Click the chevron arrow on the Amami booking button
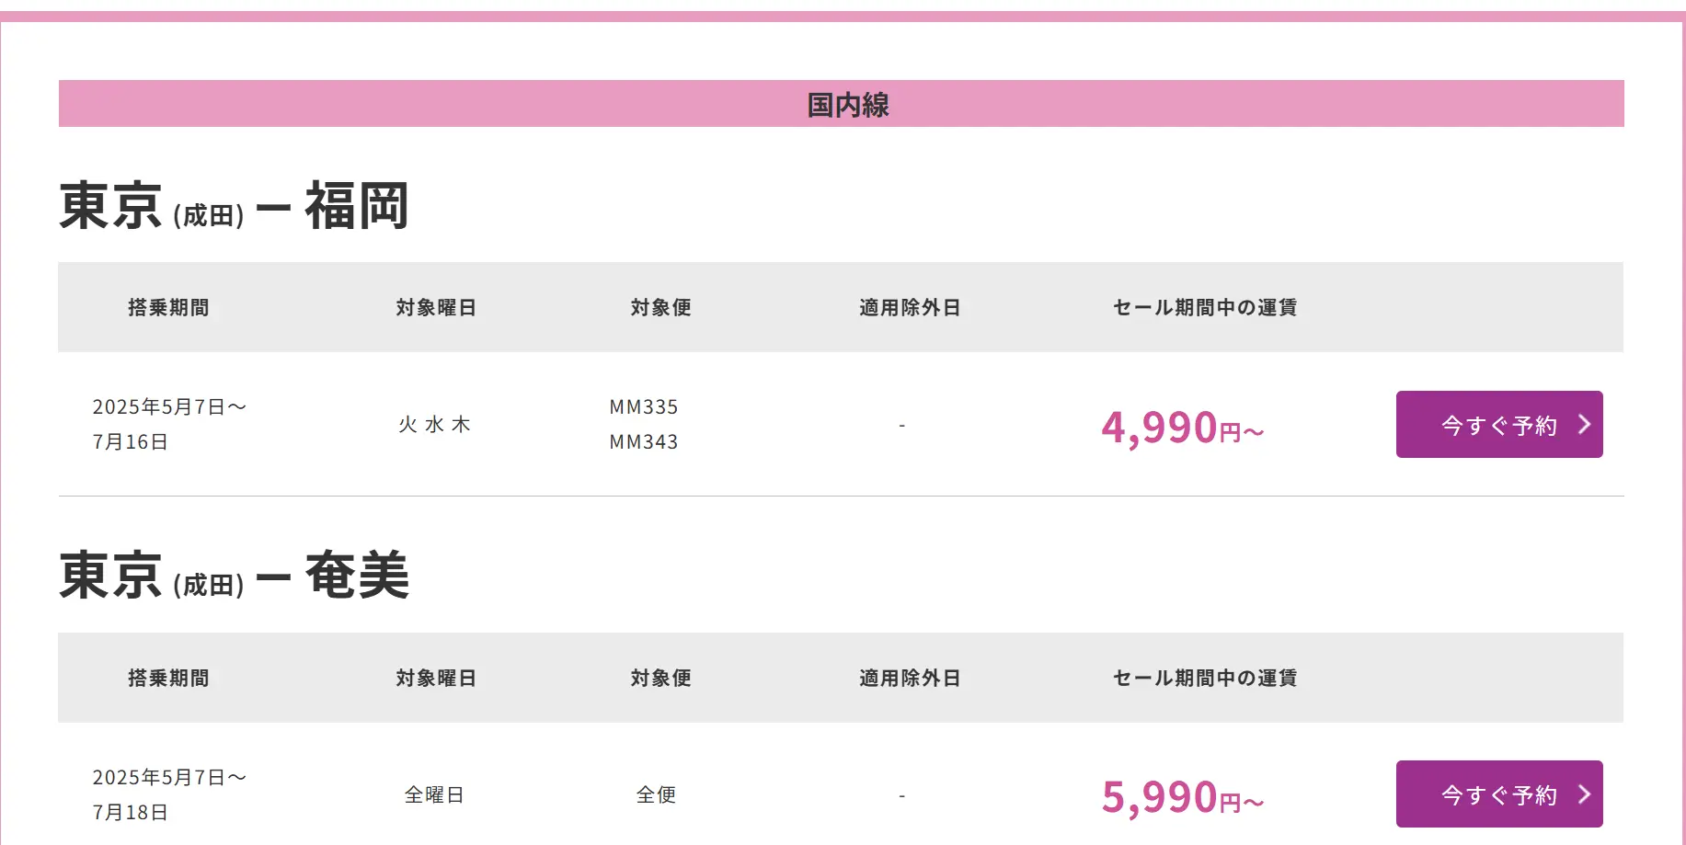 [1584, 794]
